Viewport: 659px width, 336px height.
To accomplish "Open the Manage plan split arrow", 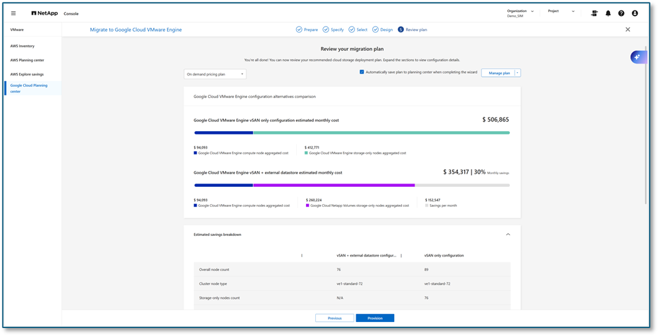I will pos(518,73).
